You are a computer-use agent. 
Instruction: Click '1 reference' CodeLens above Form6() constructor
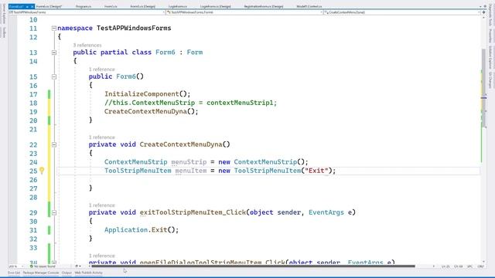click(101, 69)
